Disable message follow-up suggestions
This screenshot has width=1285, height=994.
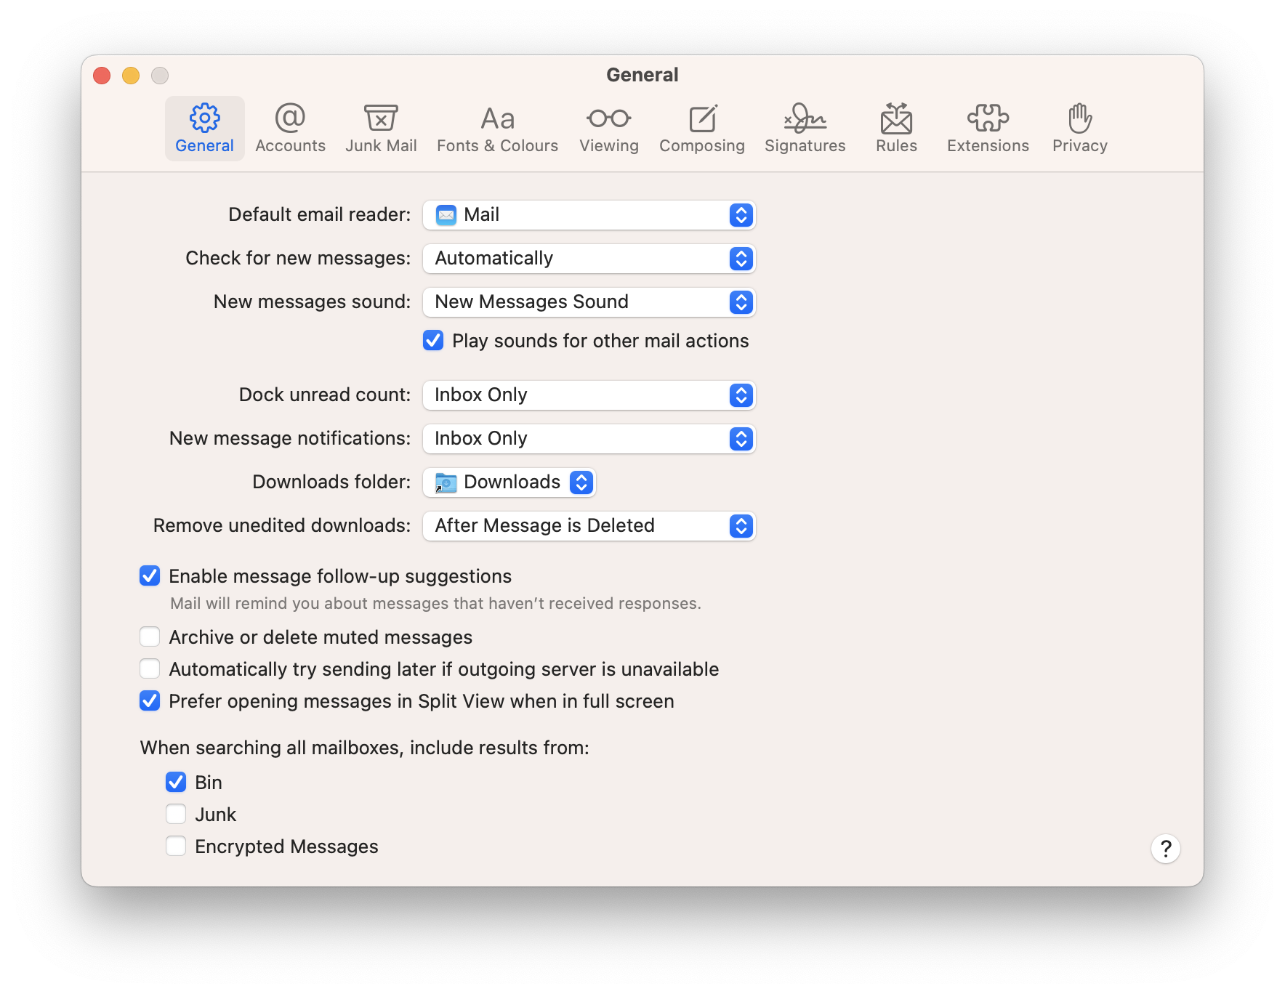[150, 575]
